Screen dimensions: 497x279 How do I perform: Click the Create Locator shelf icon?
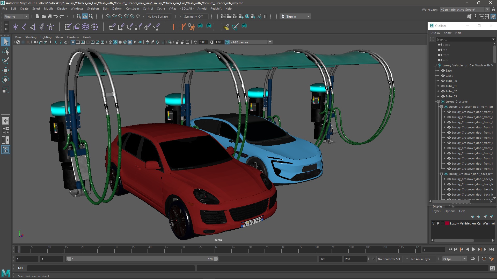pos(15,27)
